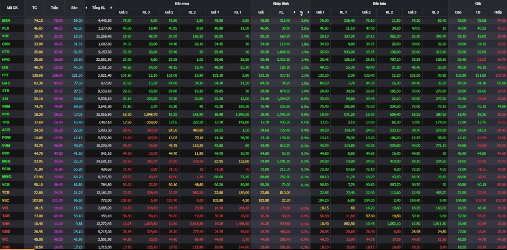Open the TCB stock symbol
Screen dimensions: 507x250
(5, 192)
